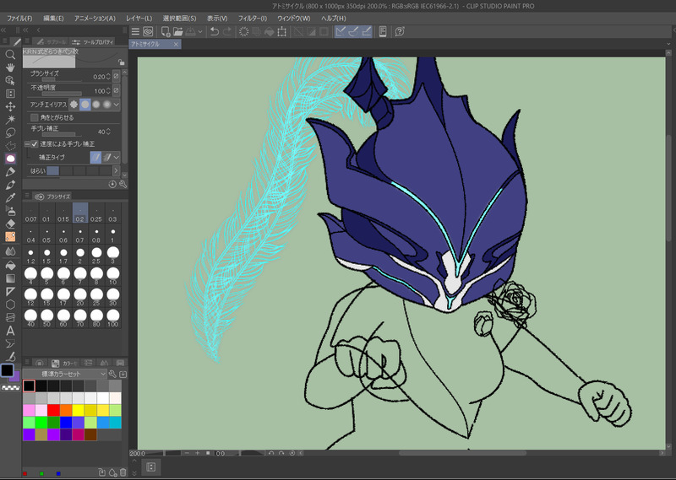This screenshot has height=480, width=676.
Task: Select the Lasso selection tool
Action: (10, 132)
